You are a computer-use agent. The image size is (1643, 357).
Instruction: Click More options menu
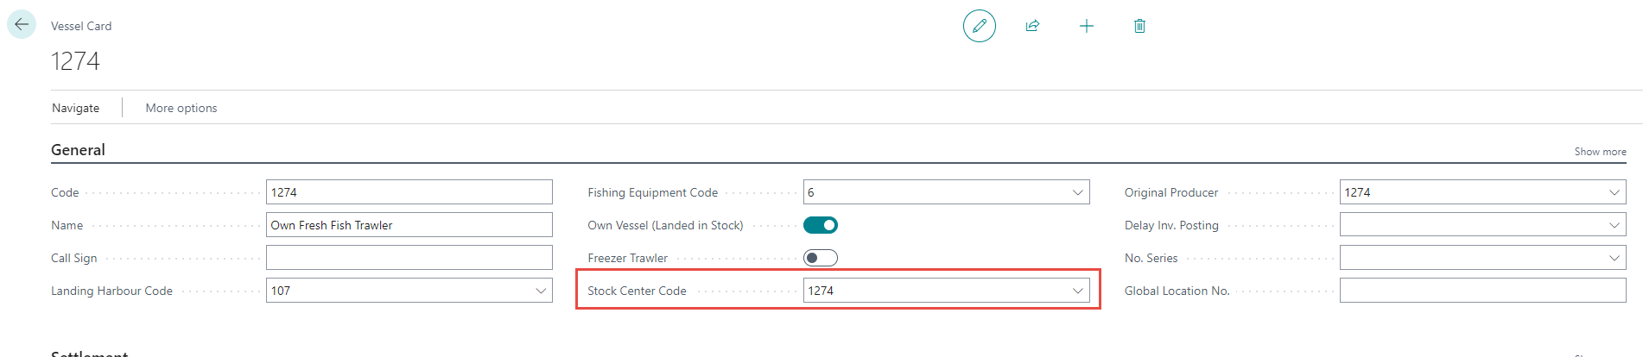(x=181, y=108)
